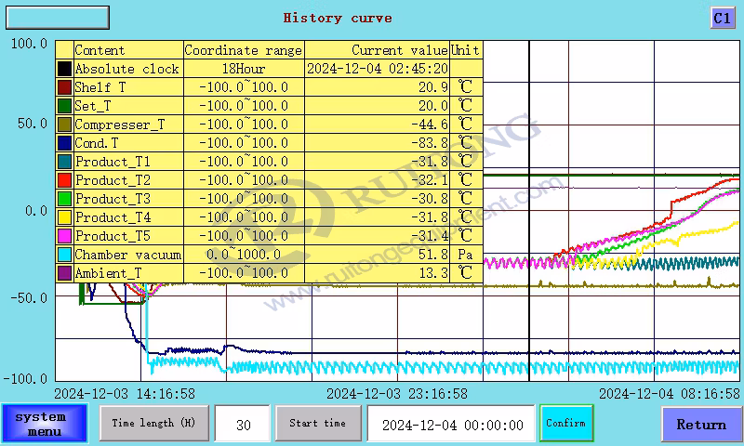Select the Ambient_T row label
This screenshot has height=446, width=744.
click(108, 273)
